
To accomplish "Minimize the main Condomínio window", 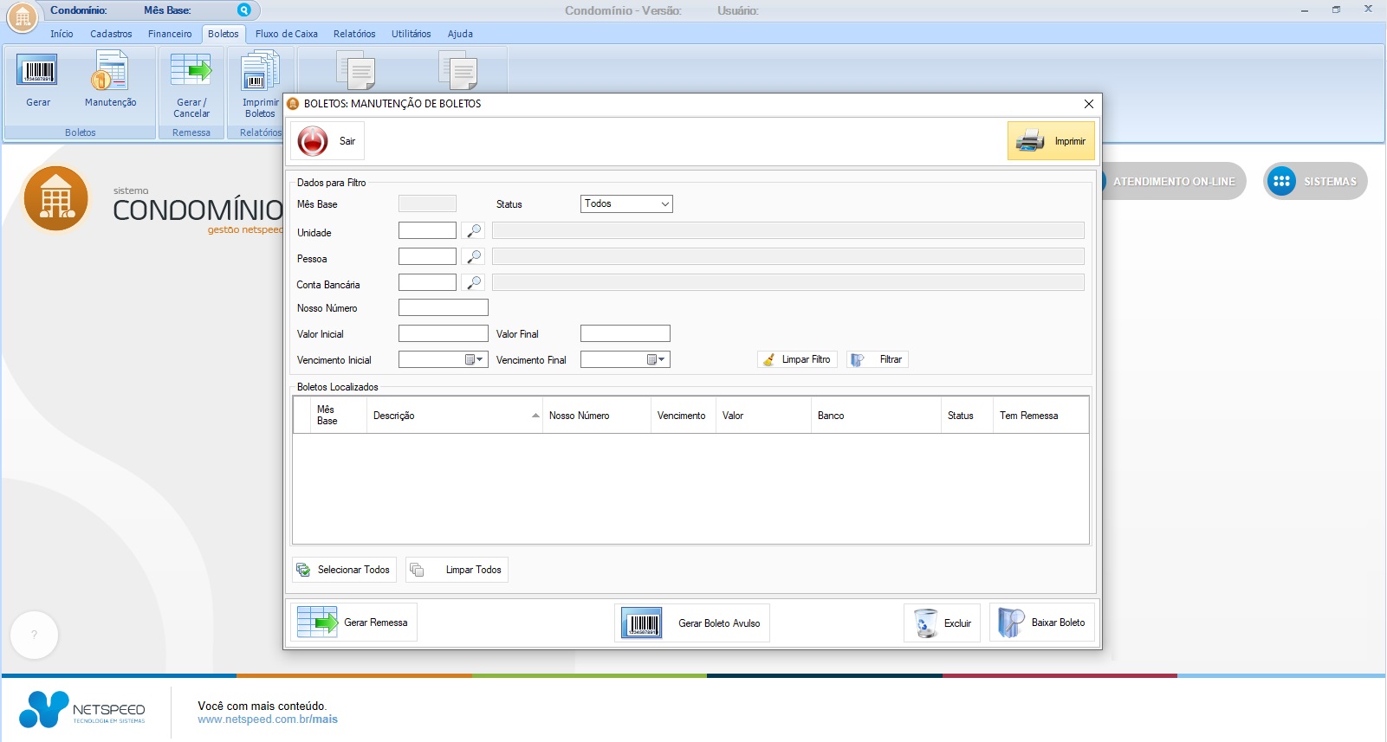I will [x=1304, y=10].
